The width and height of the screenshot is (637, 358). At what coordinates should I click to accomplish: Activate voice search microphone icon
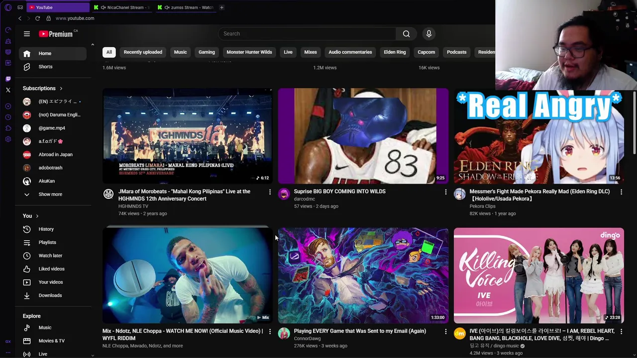428,34
